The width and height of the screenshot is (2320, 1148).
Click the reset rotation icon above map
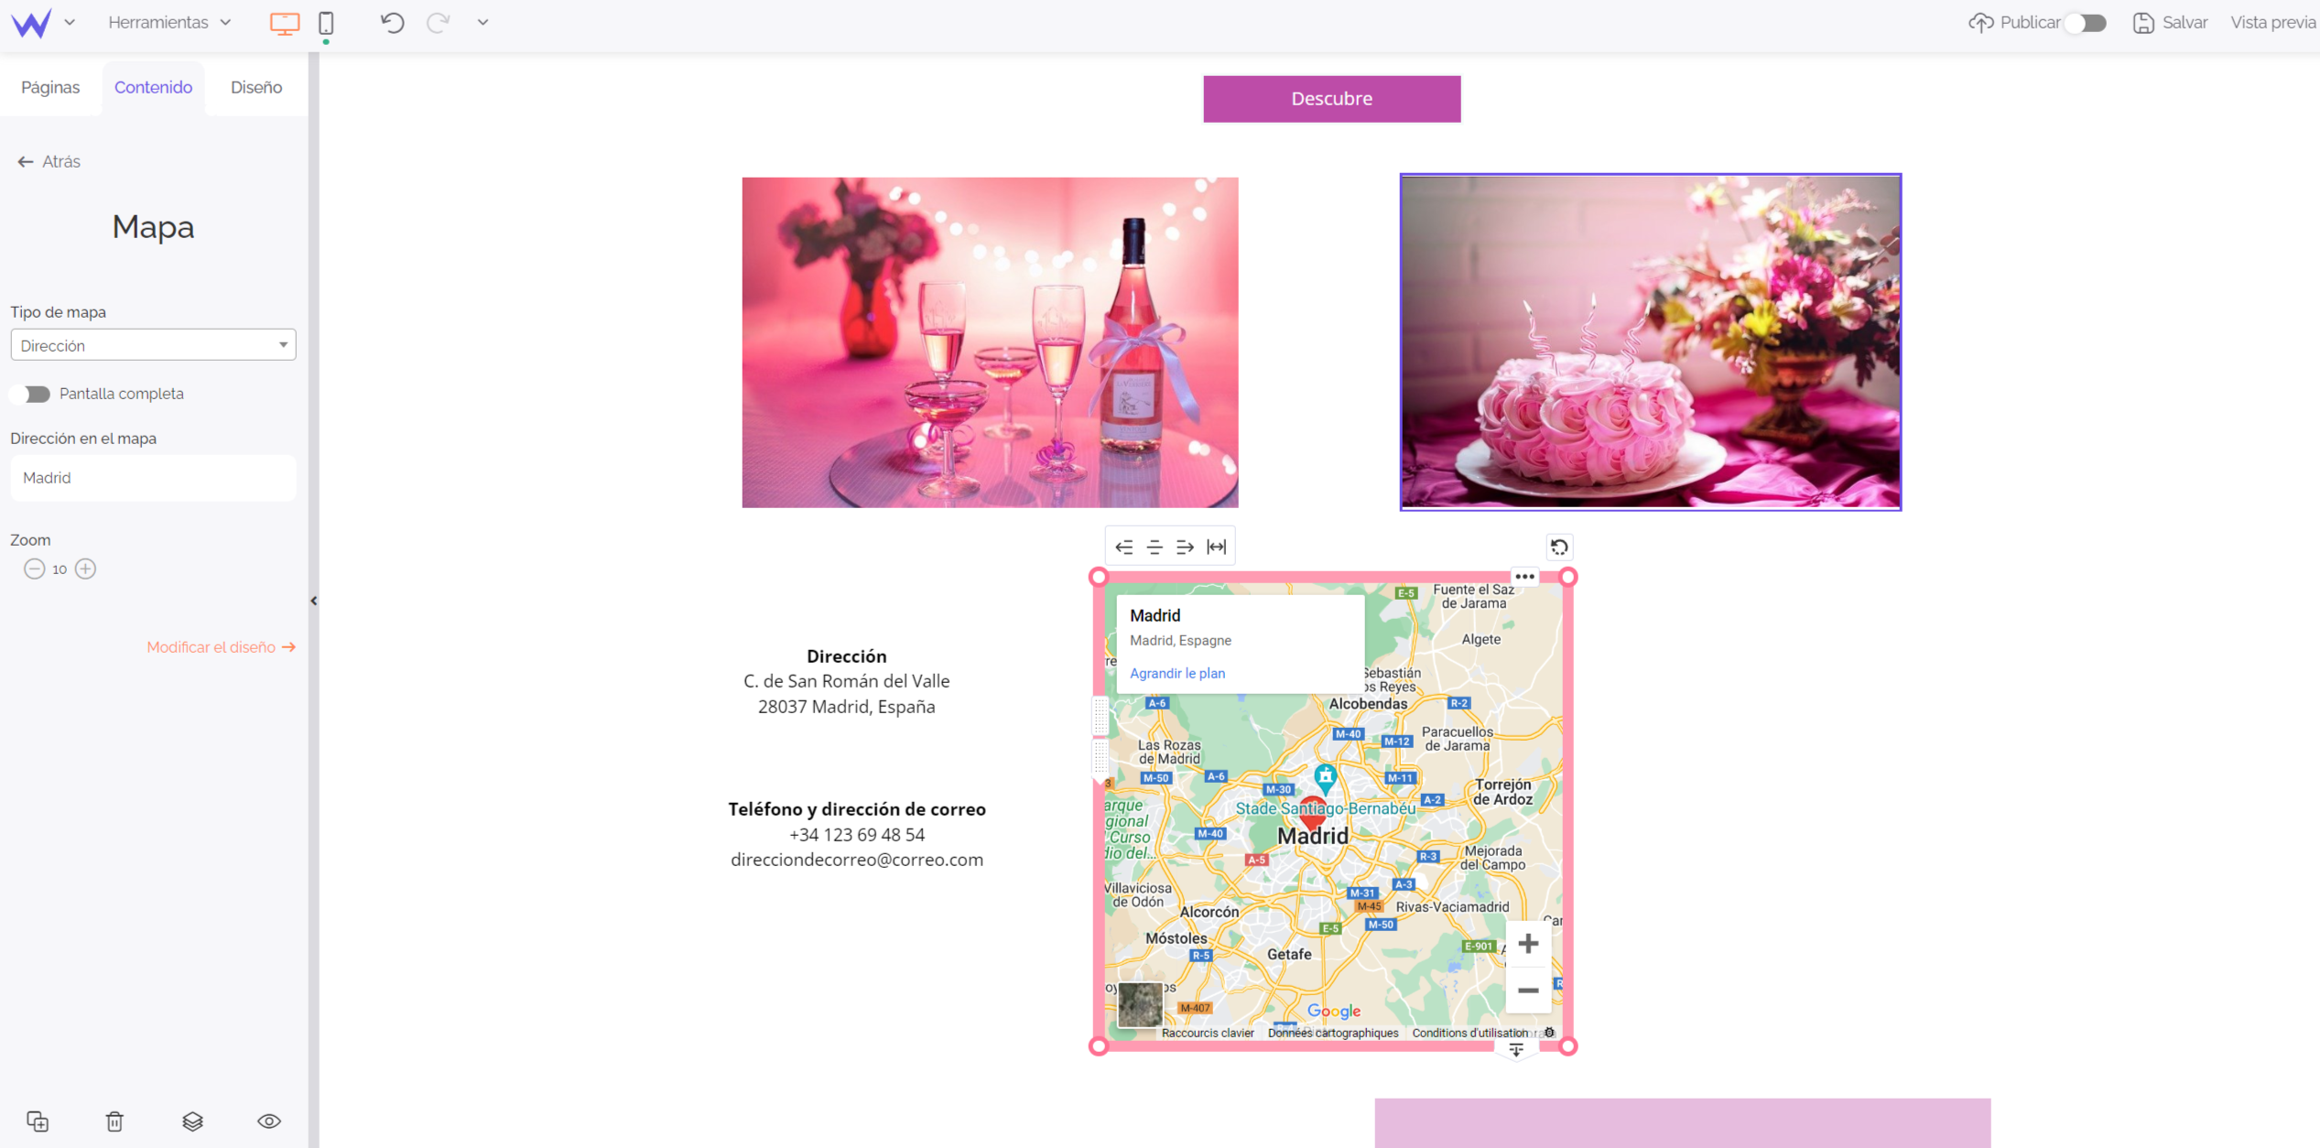point(1559,547)
